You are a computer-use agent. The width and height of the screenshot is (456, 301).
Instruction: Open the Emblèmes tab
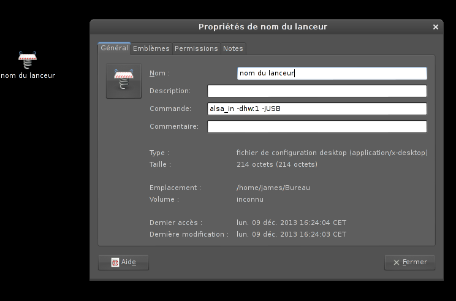[151, 48]
